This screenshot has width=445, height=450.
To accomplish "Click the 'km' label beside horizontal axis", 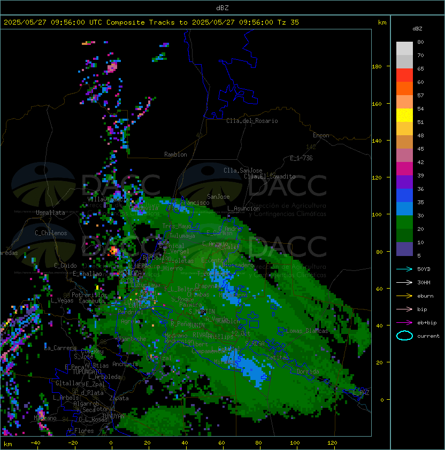I will 8,444.
